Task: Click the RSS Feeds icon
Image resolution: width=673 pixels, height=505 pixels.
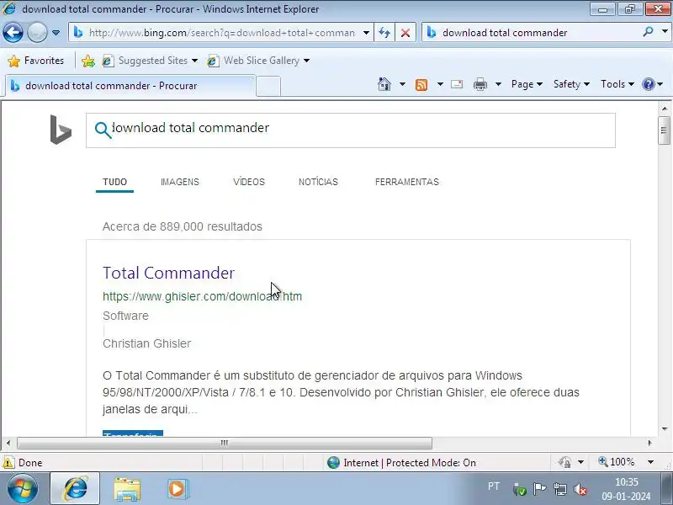Action: pyautogui.click(x=421, y=85)
